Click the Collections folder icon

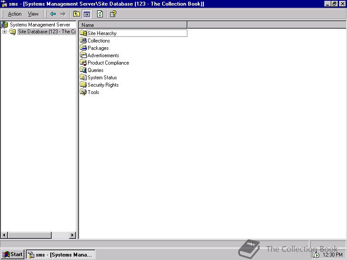pyautogui.click(x=83, y=40)
